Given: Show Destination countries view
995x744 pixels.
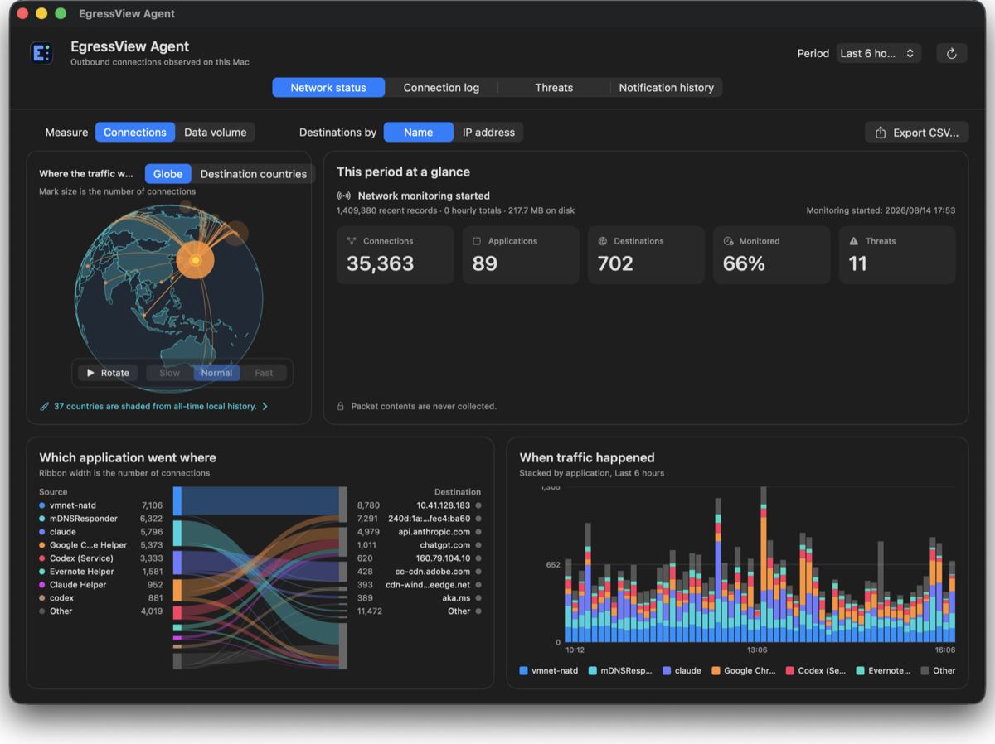Looking at the screenshot, I should [253, 174].
